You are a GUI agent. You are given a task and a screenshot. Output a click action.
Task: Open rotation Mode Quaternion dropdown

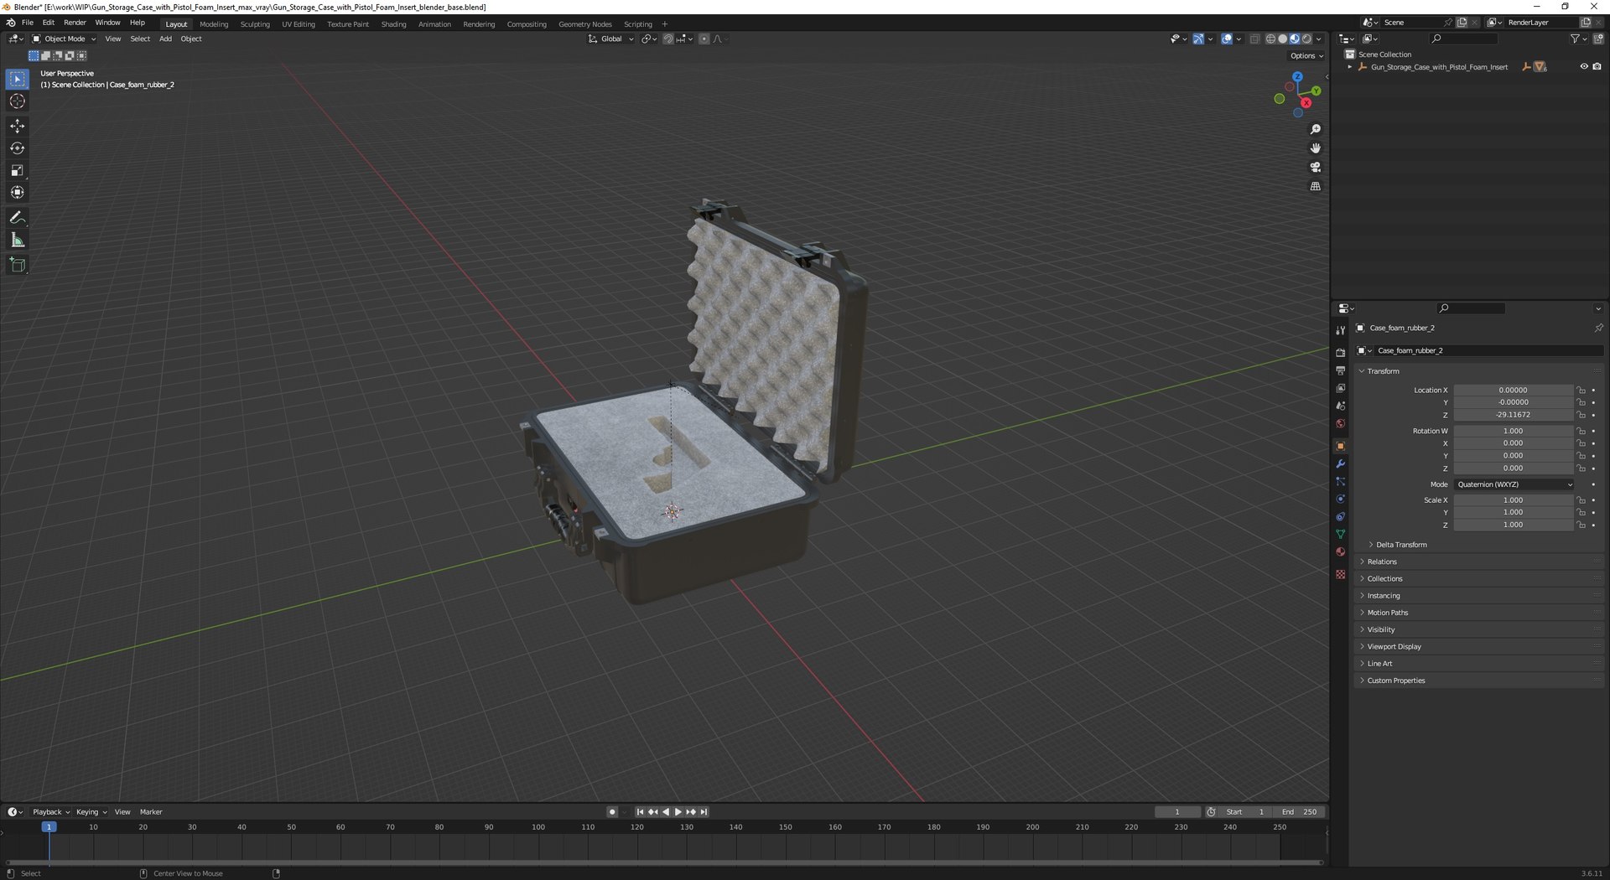pos(1514,484)
